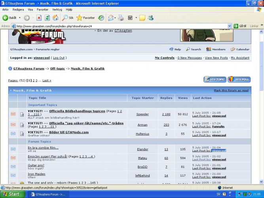264x198 pixels.
Task: Click the pinned document icon of Bilder till GTAMods.com
Action: click(x=22, y=133)
